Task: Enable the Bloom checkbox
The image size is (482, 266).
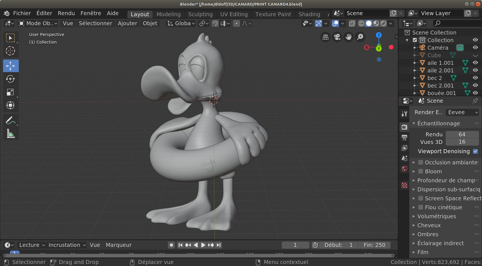Action: click(x=421, y=171)
